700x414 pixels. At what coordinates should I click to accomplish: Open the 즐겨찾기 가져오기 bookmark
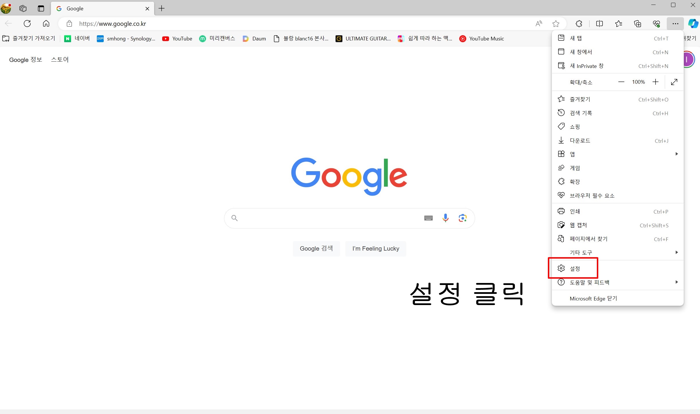point(29,38)
